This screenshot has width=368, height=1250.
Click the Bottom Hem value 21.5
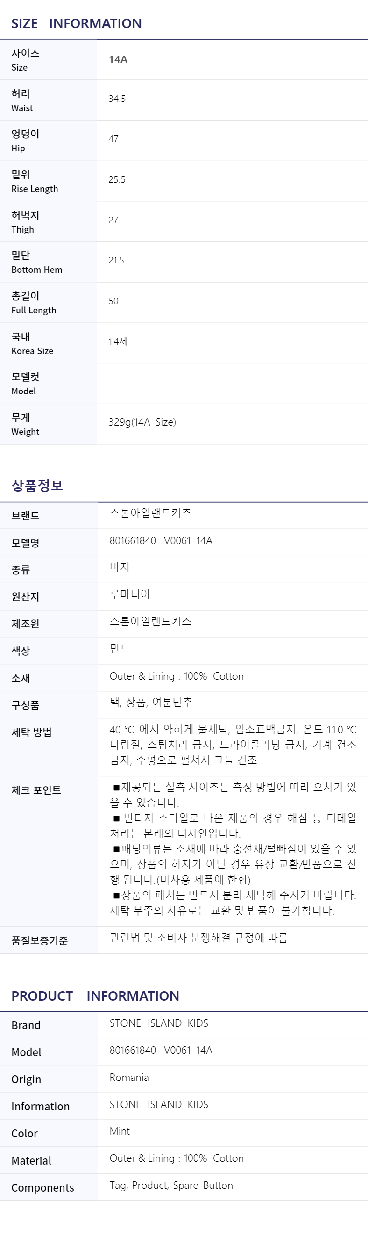tap(116, 261)
